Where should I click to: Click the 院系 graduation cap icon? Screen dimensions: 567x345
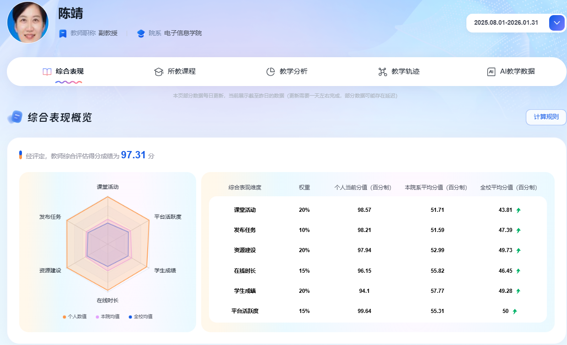pyautogui.click(x=141, y=33)
